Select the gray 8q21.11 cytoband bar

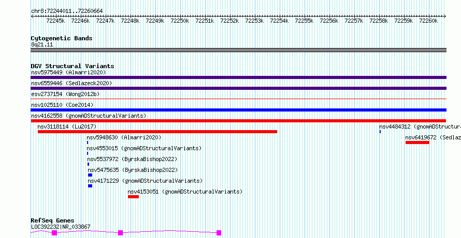(238, 50)
